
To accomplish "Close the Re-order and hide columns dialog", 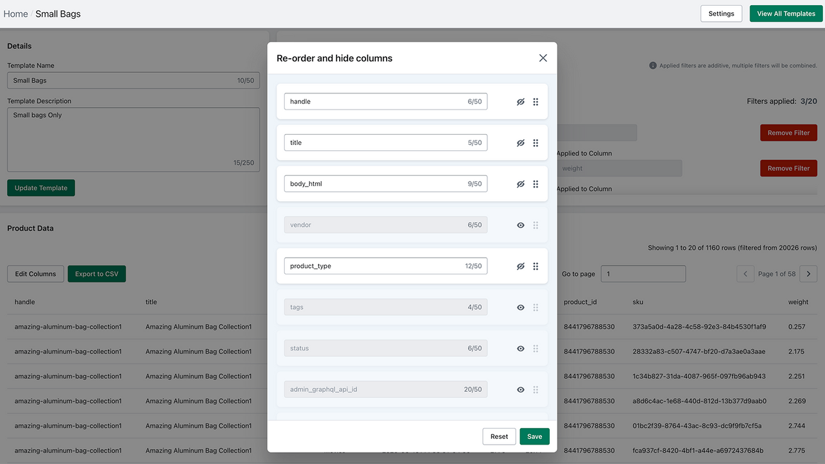I will point(543,58).
